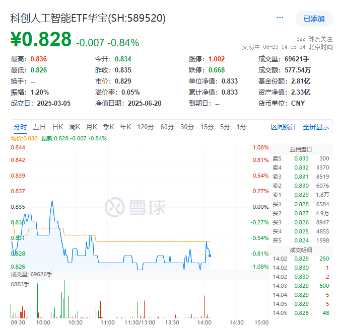Click the 跌停 value 0.668
Screen dimensions: 339x331
coord(217,70)
